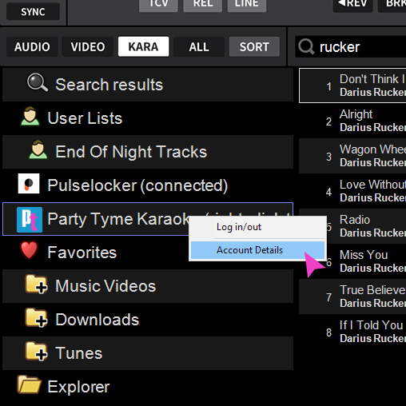
Task: Select End Of Night Tracks list
Action: [148, 152]
